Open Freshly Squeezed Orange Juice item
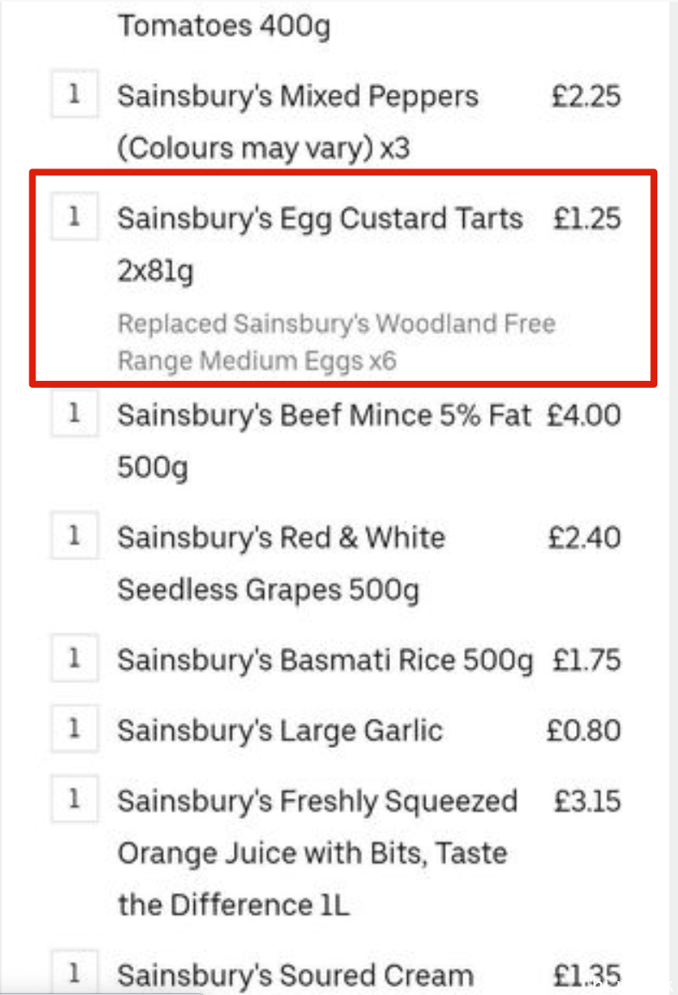 [317, 852]
